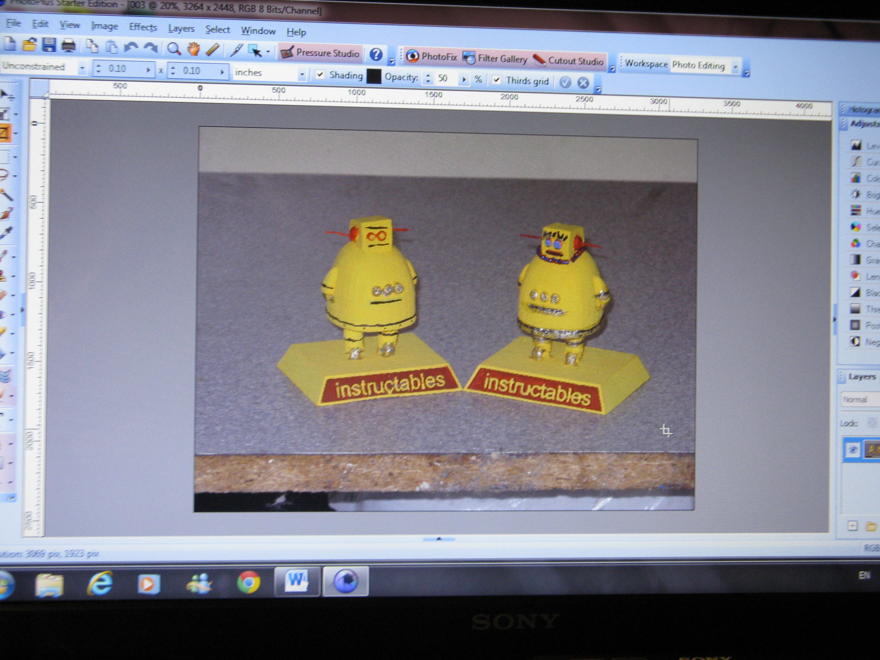
Task: Launch Pressure Studio
Action: tap(320, 53)
